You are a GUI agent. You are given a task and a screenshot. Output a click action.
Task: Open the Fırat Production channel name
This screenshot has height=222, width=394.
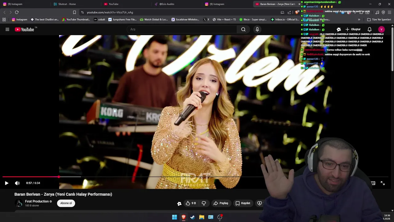37,201
